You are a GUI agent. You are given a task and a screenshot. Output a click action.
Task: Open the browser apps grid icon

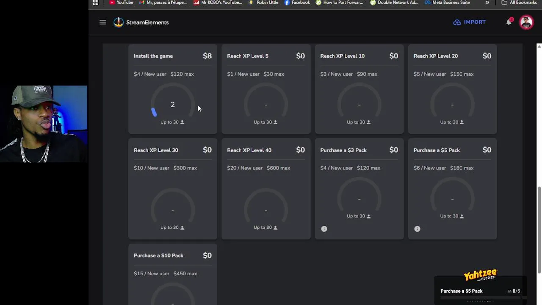(96, 3)
